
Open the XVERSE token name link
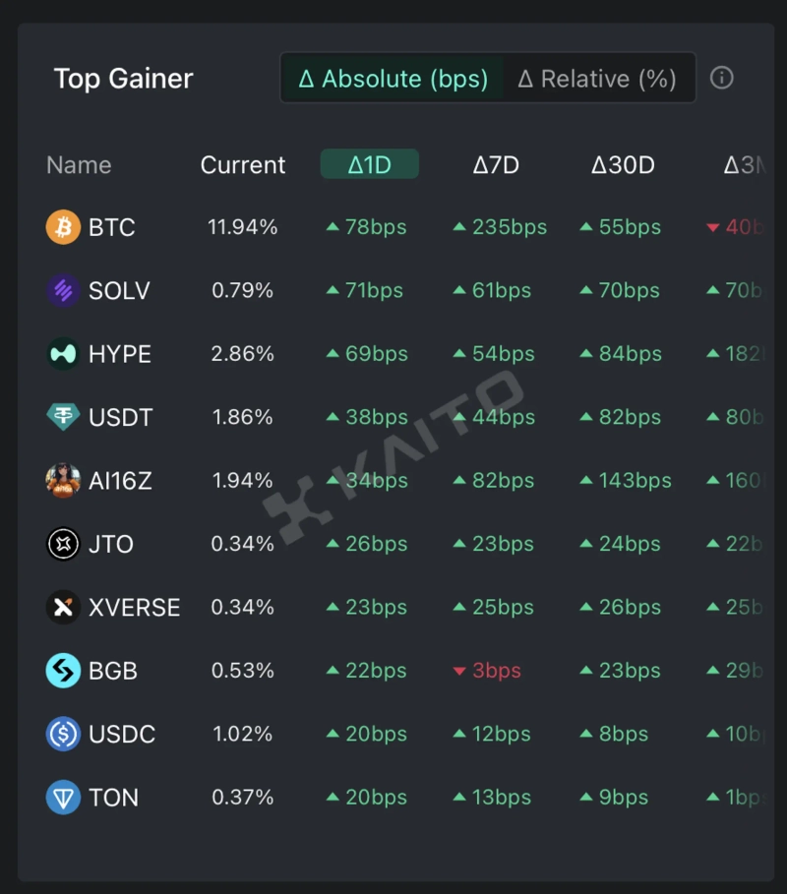(134, 608)
